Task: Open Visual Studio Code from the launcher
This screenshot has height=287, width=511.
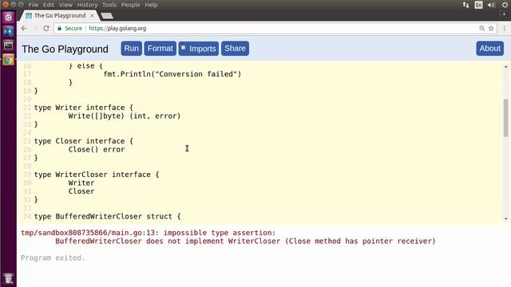Action: (x=8, y=31)
